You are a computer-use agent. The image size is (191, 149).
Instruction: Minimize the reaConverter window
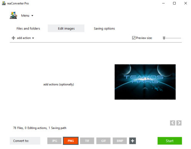point(163,3)
